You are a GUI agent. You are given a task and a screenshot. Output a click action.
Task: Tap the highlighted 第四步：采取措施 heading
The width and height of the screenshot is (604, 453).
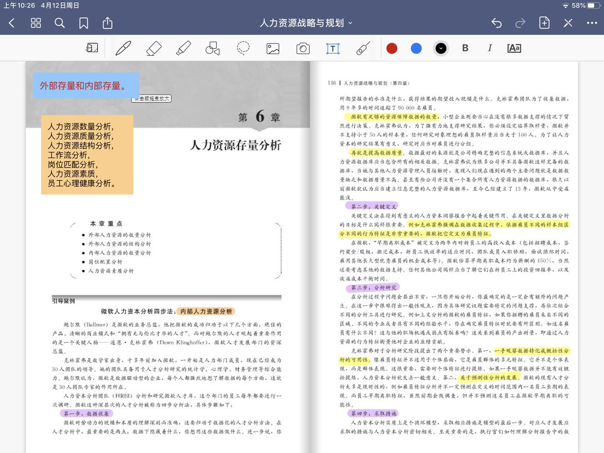372,414
